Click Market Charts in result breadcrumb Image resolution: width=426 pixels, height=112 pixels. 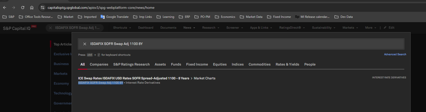pyautogui.click(x=205, y=78)
